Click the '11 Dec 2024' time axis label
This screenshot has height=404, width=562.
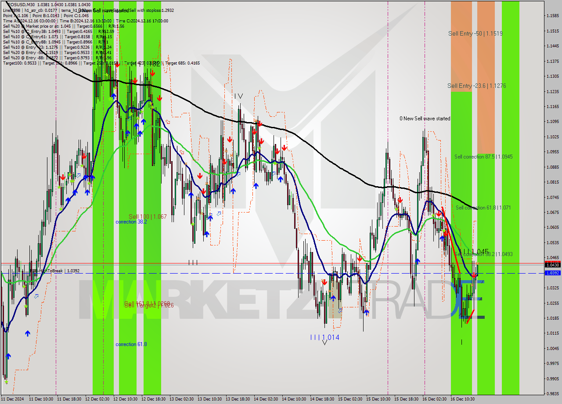coord(13,399)
